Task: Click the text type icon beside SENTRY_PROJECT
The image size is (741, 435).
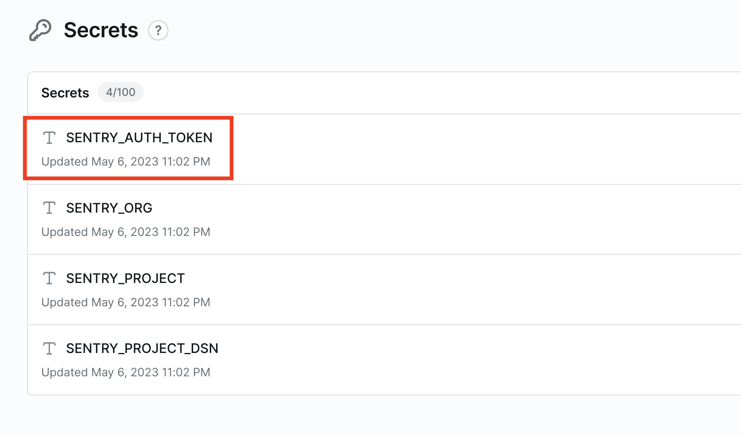Action: click(x=49, y=278)
